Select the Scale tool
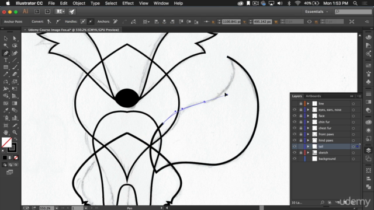The width and height of the screenshot is (374, 210). [x=15, y=82]
